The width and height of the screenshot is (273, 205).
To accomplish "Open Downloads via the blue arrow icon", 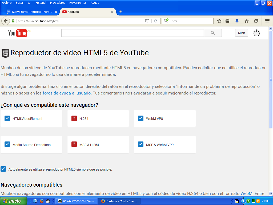I will pos(237,21).
